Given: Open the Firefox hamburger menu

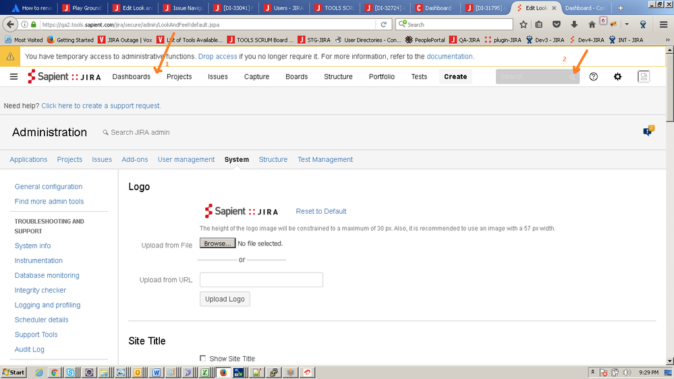Looking at the screenshot, I should coord(663,24).
